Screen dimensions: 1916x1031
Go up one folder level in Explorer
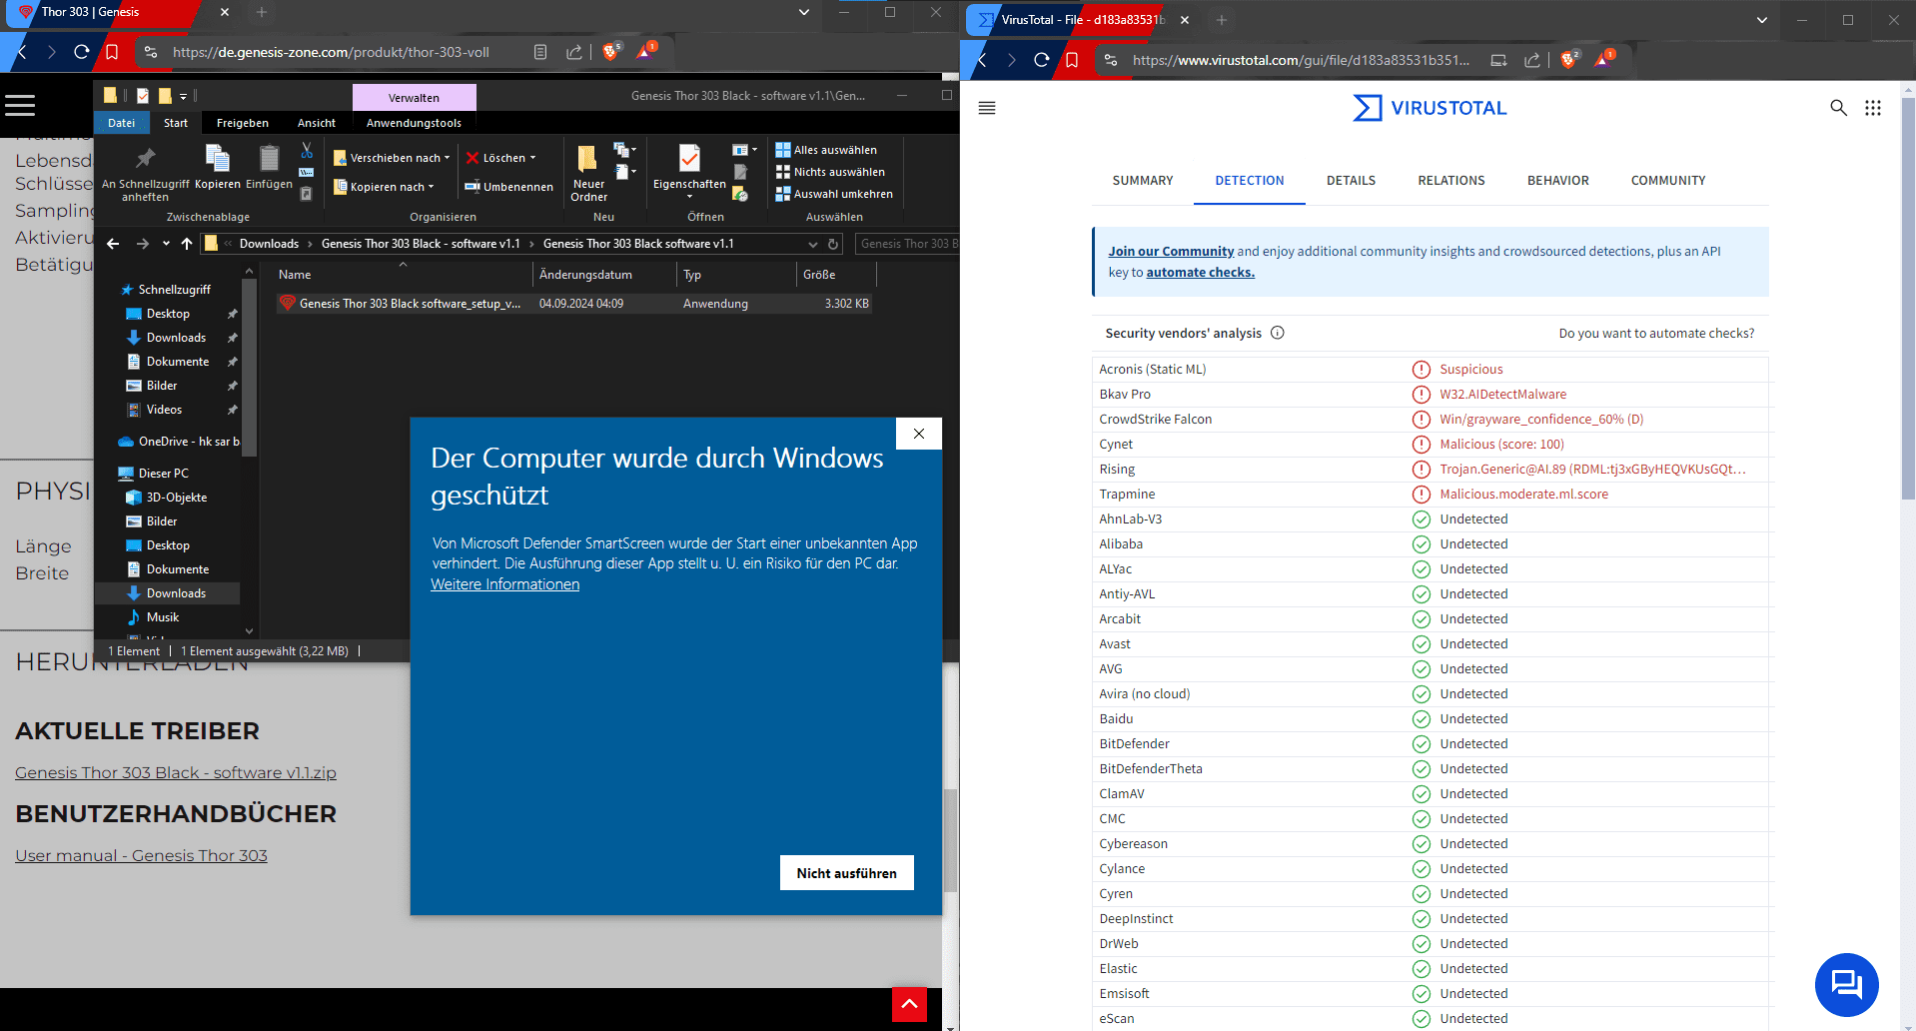187,244
